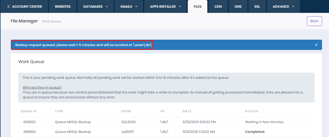Expand the Emails dropdown menu

[x=129, y=6]
